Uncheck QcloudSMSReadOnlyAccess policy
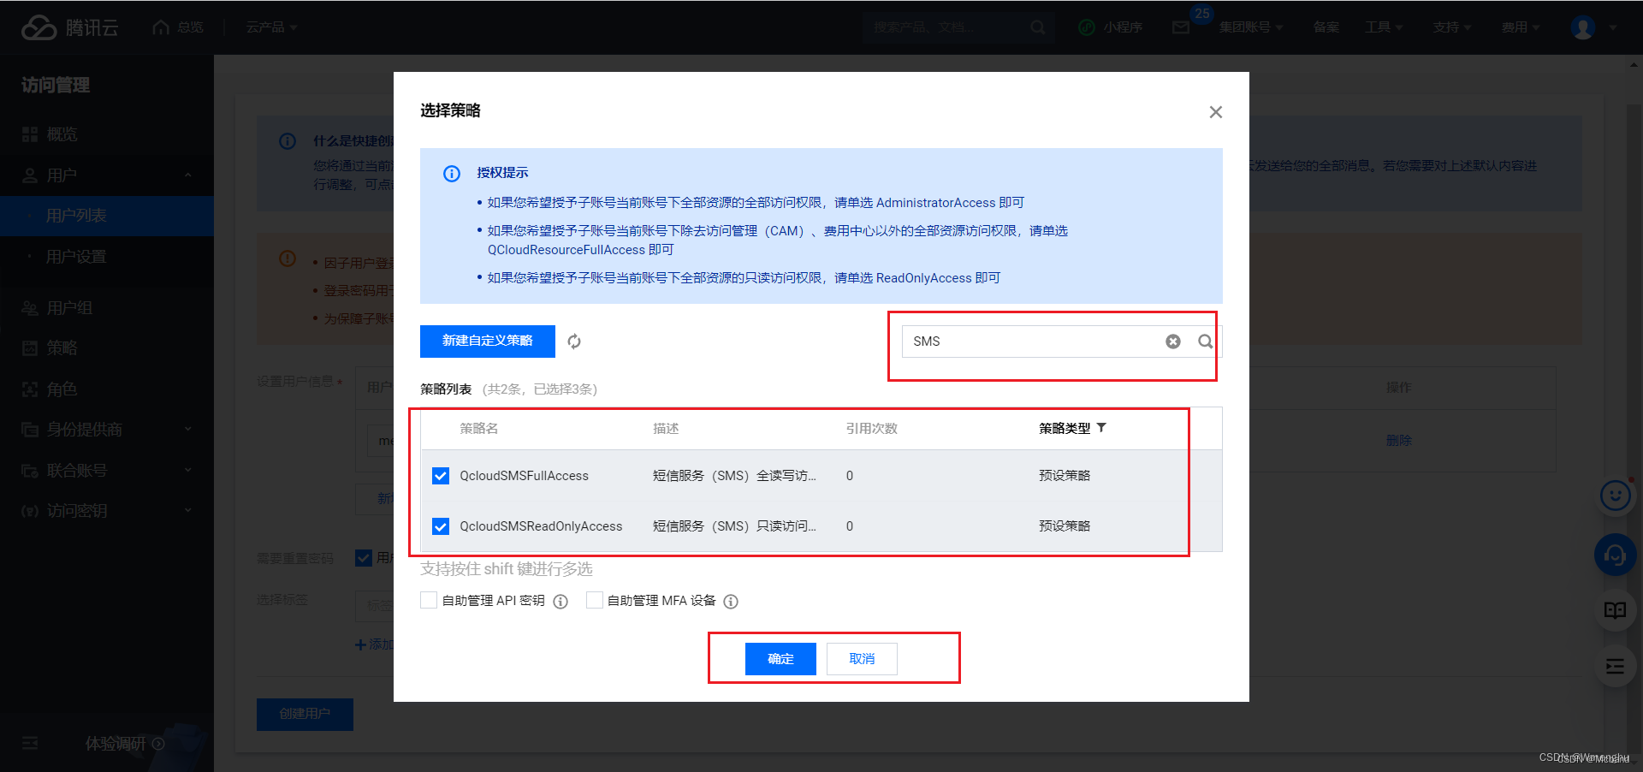 pos(441,526)
